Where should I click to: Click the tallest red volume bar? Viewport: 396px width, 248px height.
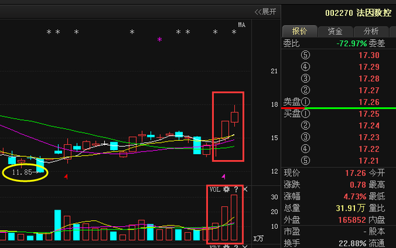coord(234,218)
